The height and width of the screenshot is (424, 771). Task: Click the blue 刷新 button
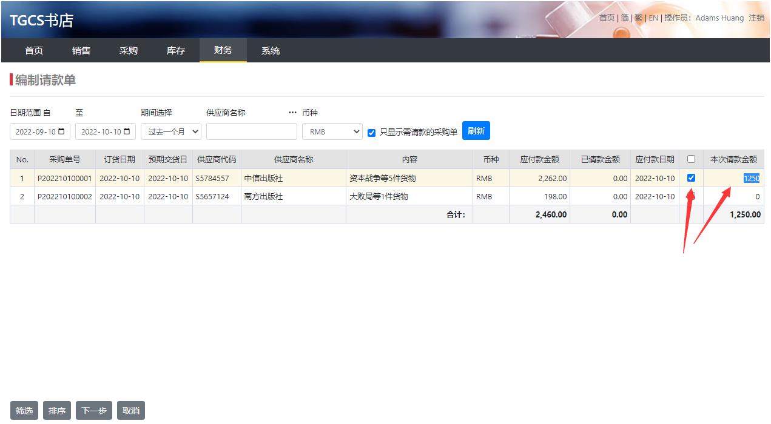click(476, 131)
